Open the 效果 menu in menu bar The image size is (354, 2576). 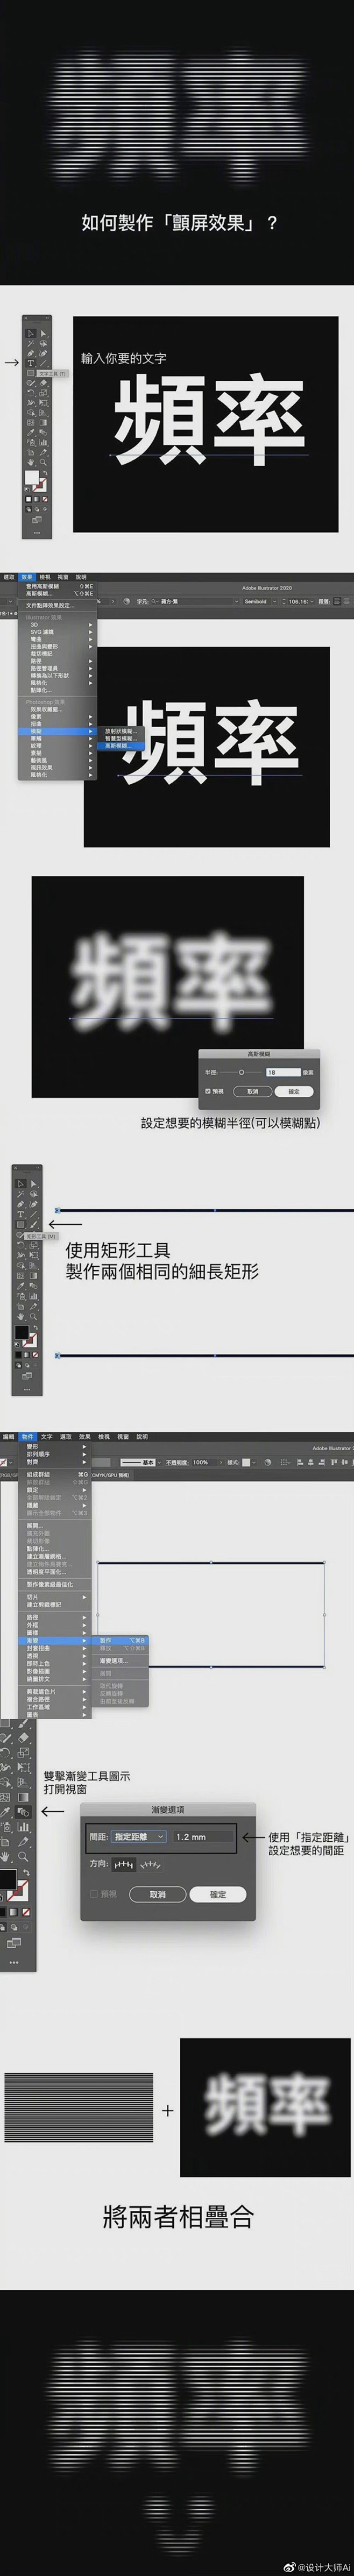pyautogui.click(x=27, y=577)
